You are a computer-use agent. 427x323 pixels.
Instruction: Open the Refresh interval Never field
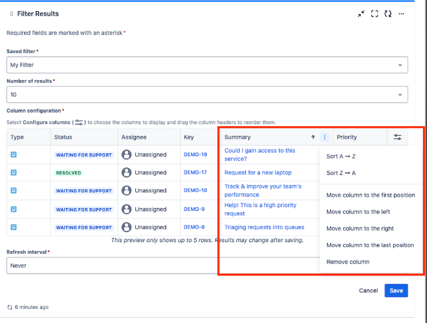[x=112, y=266]
